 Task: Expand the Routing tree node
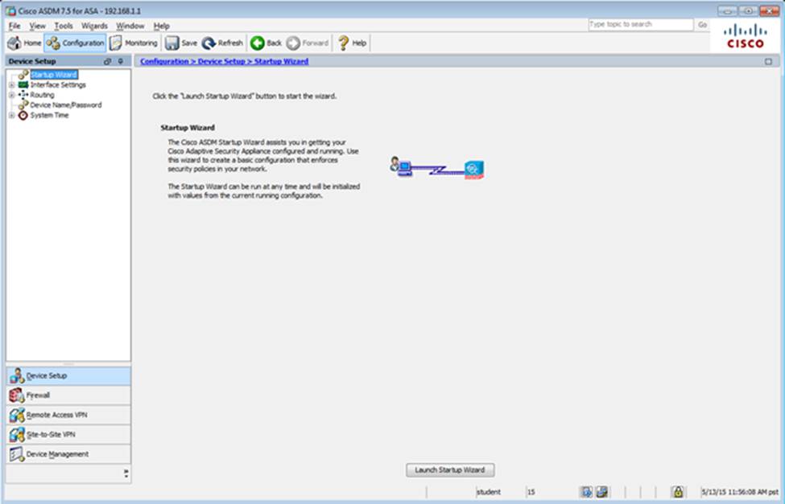coord(11,95)
